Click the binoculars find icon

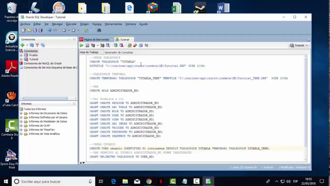coord(99,30)
